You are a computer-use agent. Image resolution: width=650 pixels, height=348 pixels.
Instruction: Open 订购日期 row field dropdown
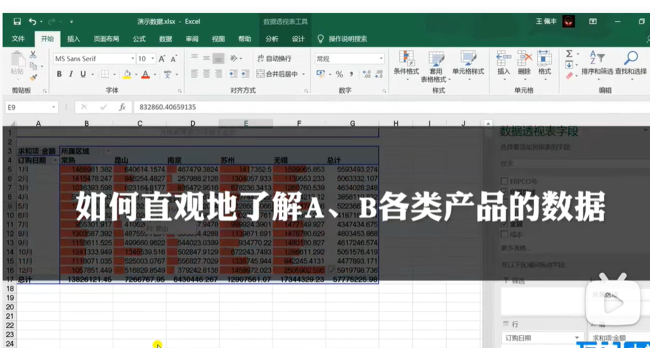(x=577, y=338)
